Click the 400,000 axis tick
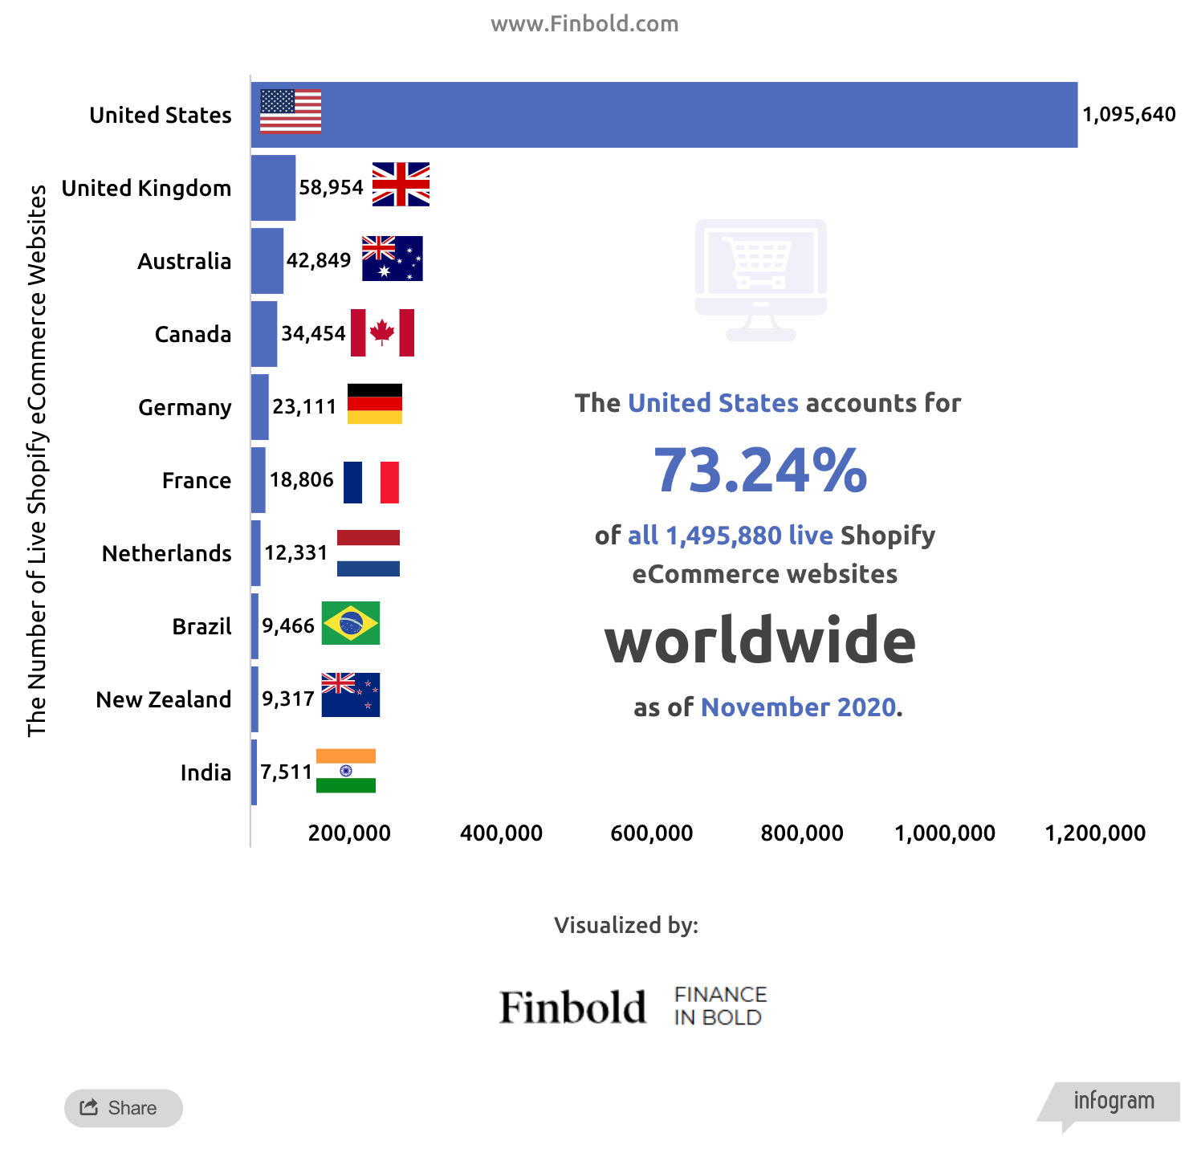Screen dimensions: 1201x1153 [501, 833]
